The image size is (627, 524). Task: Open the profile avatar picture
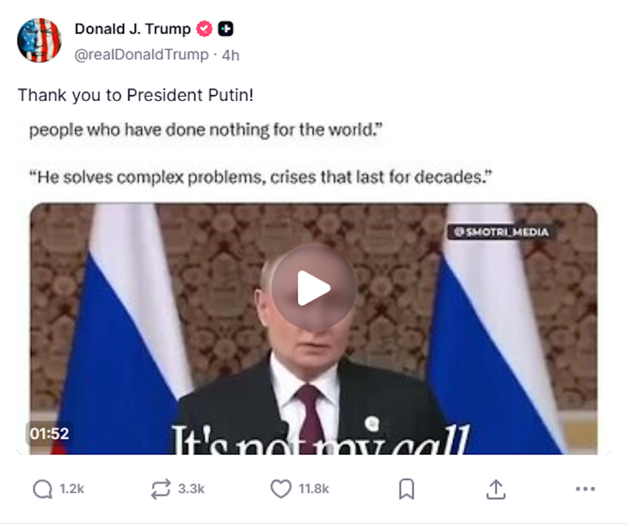tap(39, 40)
